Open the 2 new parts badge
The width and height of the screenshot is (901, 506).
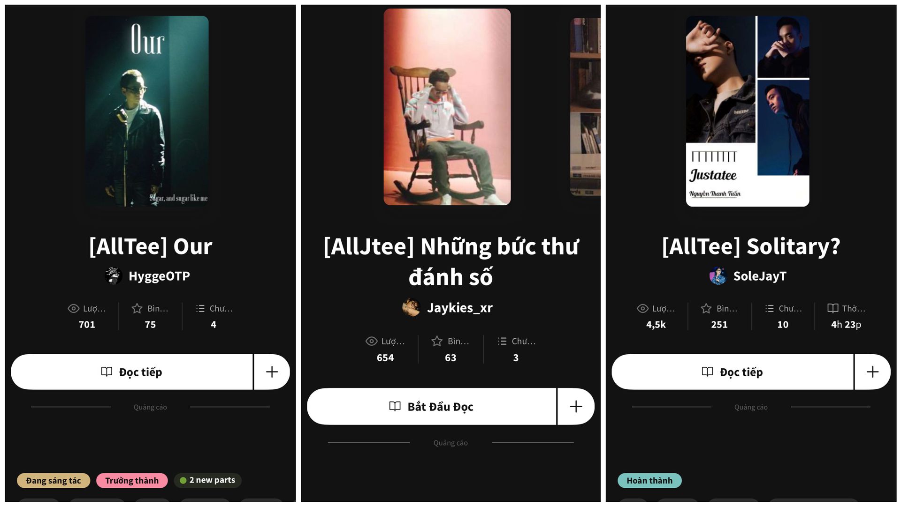[207, 480]
